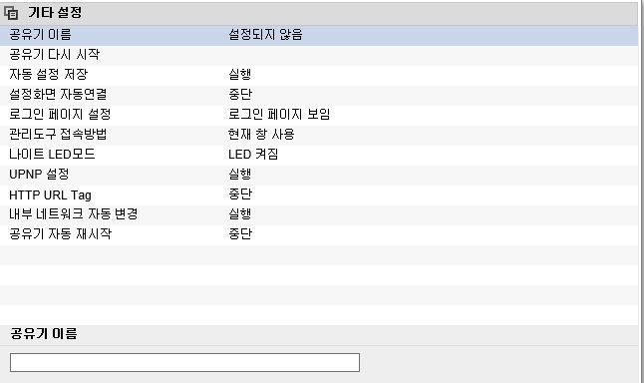The height and width of the screenshot is (383, 644).
Task: Choose the 설정화면 자동연결 option
Action: coord(319,95)
